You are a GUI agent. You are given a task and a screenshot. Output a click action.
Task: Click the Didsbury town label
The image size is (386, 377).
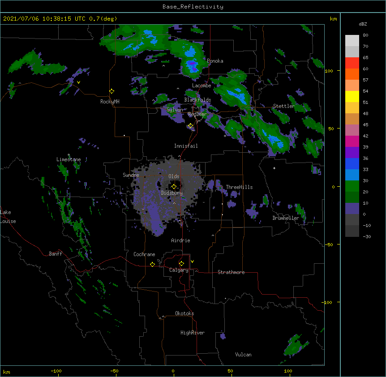click(x=172, y=193)
